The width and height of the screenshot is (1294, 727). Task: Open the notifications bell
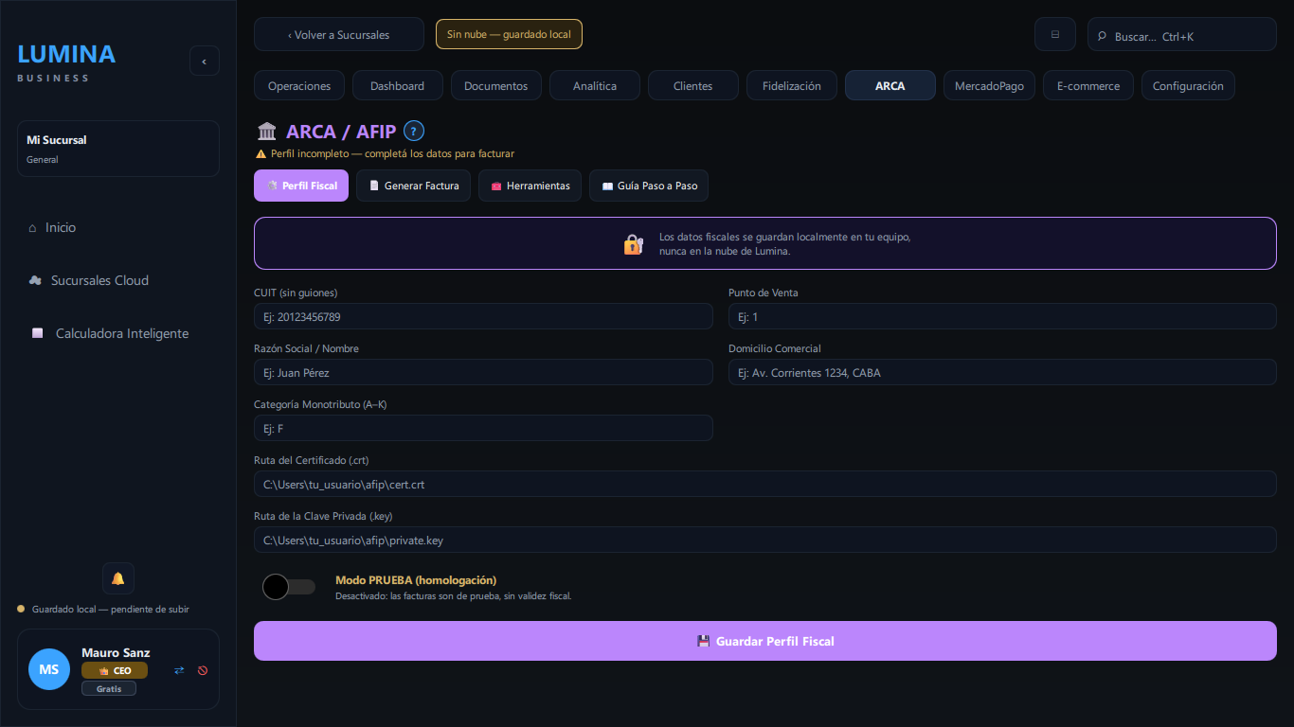pyautogui.click(x=118, y=578)
